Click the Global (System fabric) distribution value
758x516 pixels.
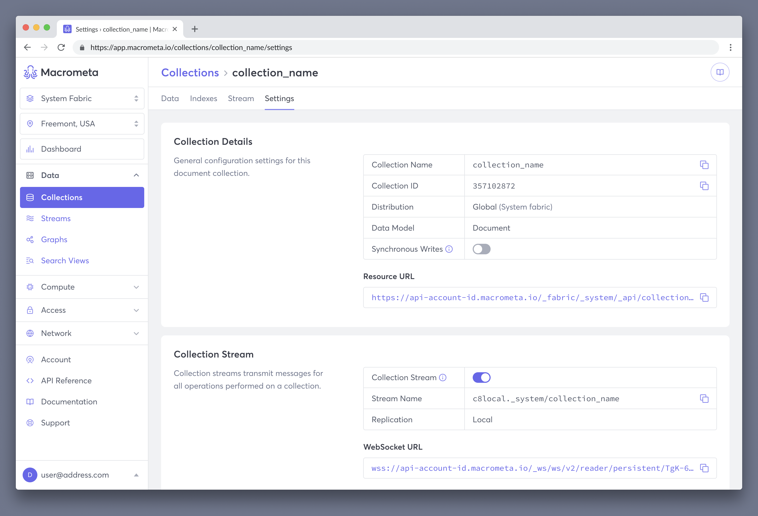(512, 207)
